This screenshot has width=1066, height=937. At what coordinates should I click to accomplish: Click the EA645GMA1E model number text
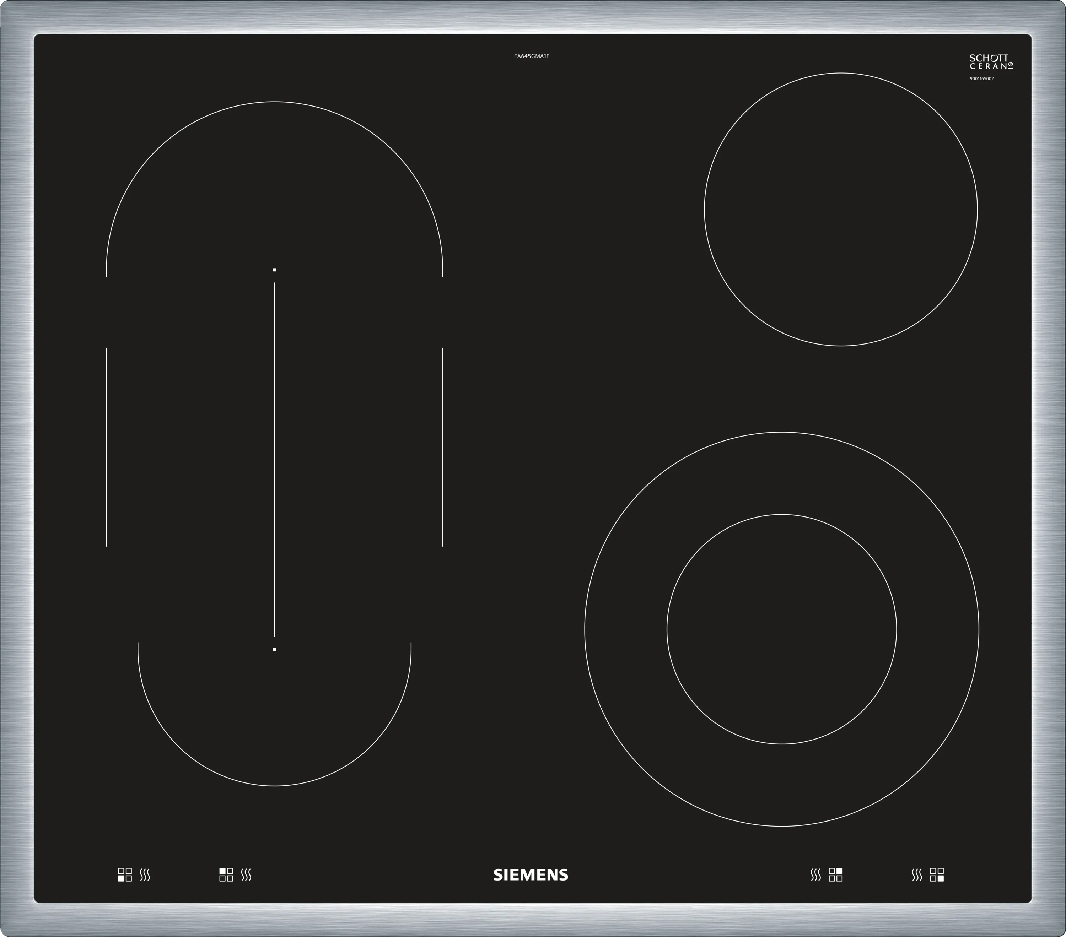click(532, 56)
